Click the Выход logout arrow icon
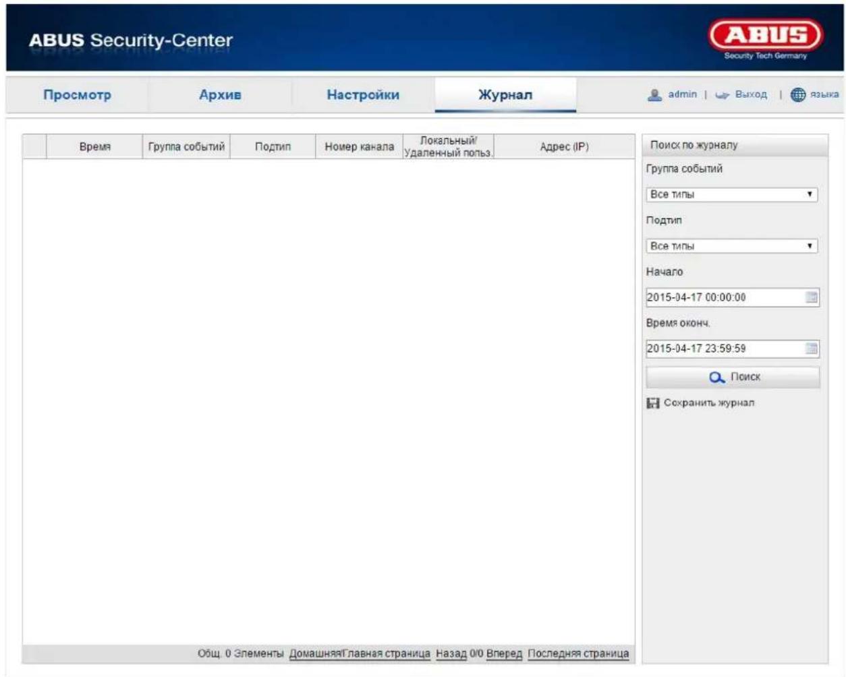This screenshot has width=846, height=677. pos(723,95)
